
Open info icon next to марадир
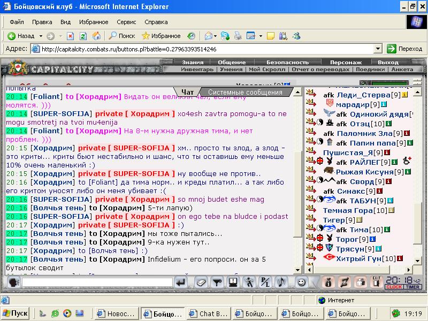coord(384,104)
